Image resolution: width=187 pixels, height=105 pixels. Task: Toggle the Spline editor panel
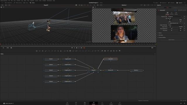pos(156,3)
